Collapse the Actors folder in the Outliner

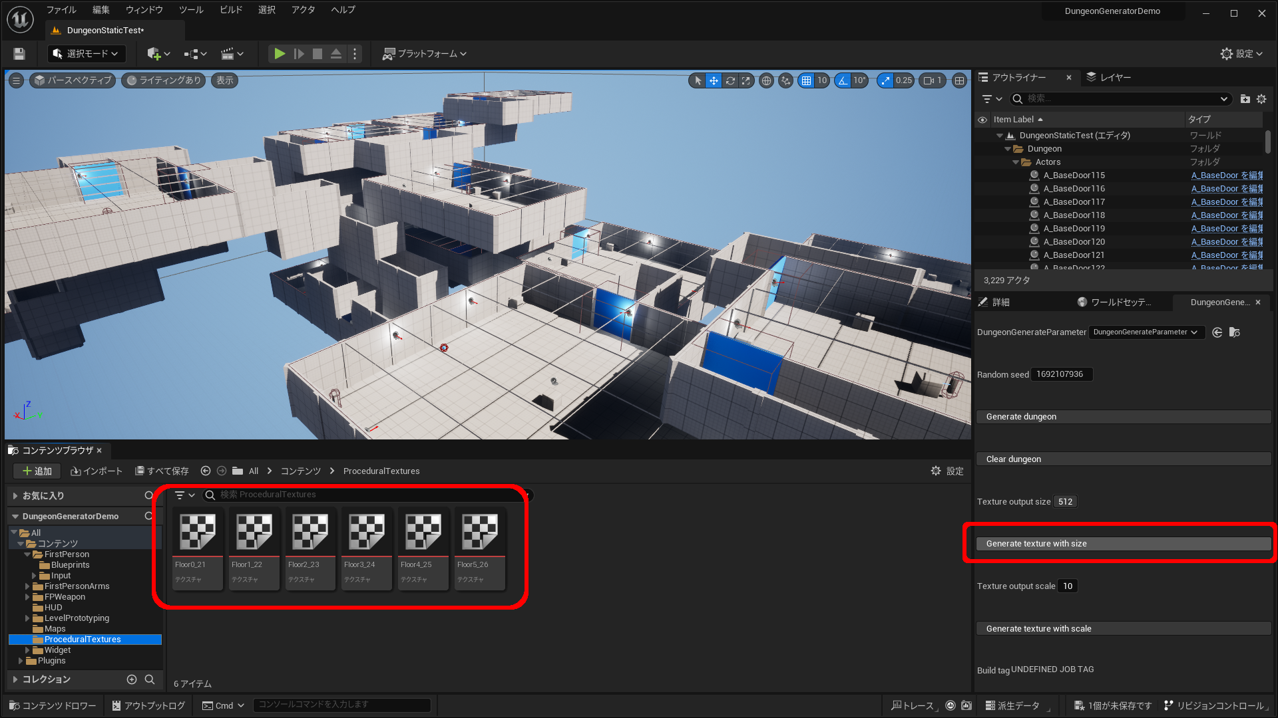pyautogui.click(x=1016, y=162)
